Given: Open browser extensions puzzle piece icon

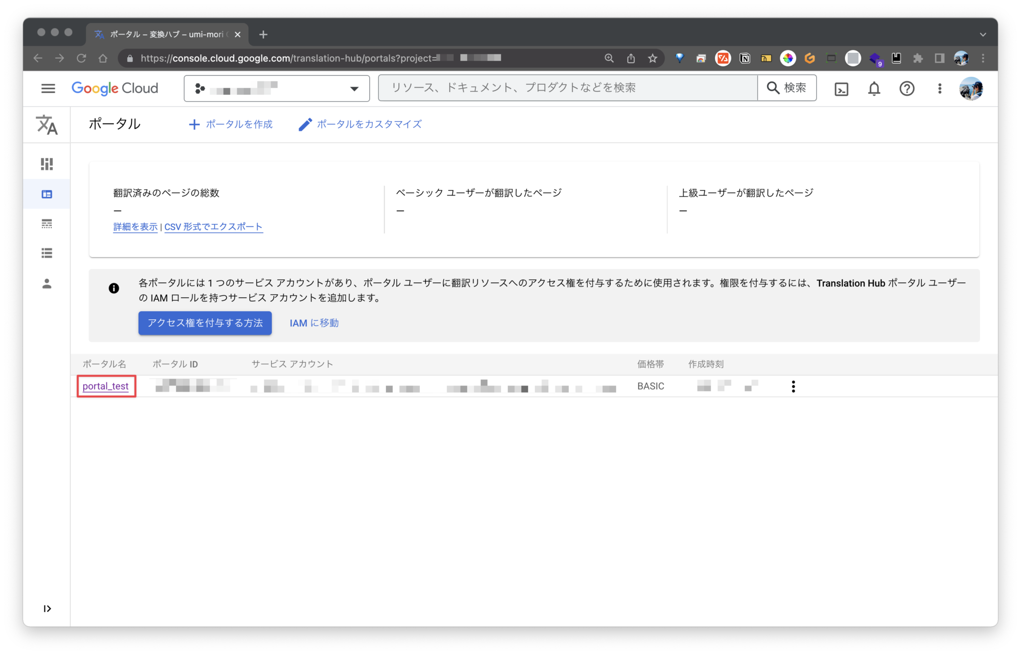Looking at the screenshot, I should (x=917, y=58).
